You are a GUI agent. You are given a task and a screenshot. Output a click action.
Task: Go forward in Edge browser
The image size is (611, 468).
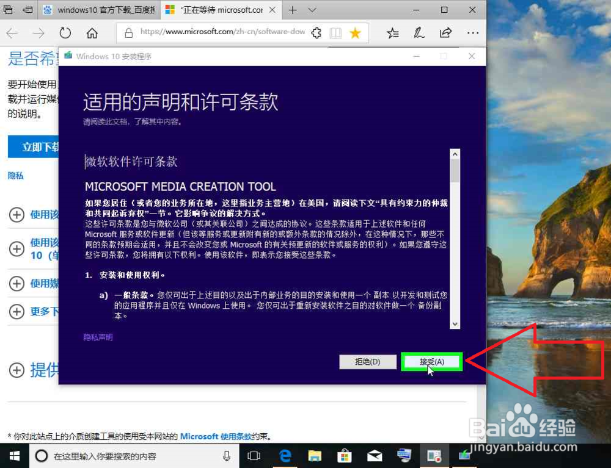pyautogui.click(x=38, y=33)
